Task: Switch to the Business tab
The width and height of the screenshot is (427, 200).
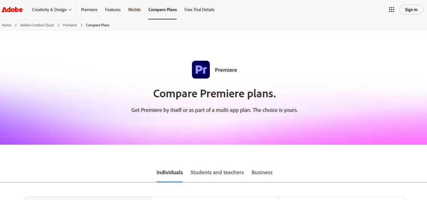Action: point(262,172)
